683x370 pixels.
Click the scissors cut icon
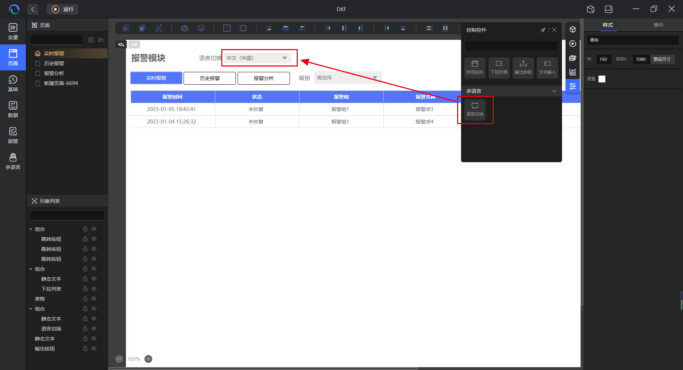pyautogui.click(x=159, y=28)
